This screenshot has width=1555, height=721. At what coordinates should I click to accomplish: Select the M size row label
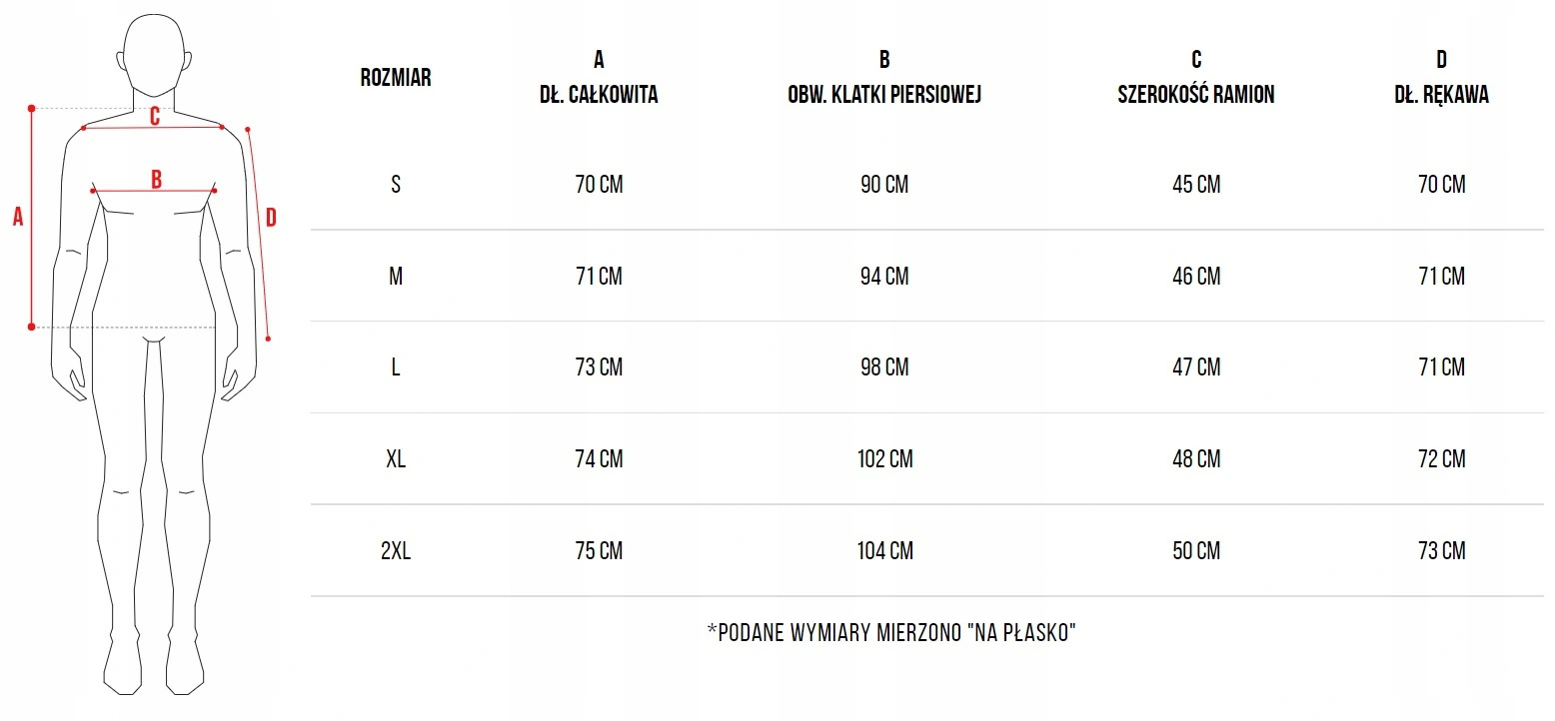point(396,277)
